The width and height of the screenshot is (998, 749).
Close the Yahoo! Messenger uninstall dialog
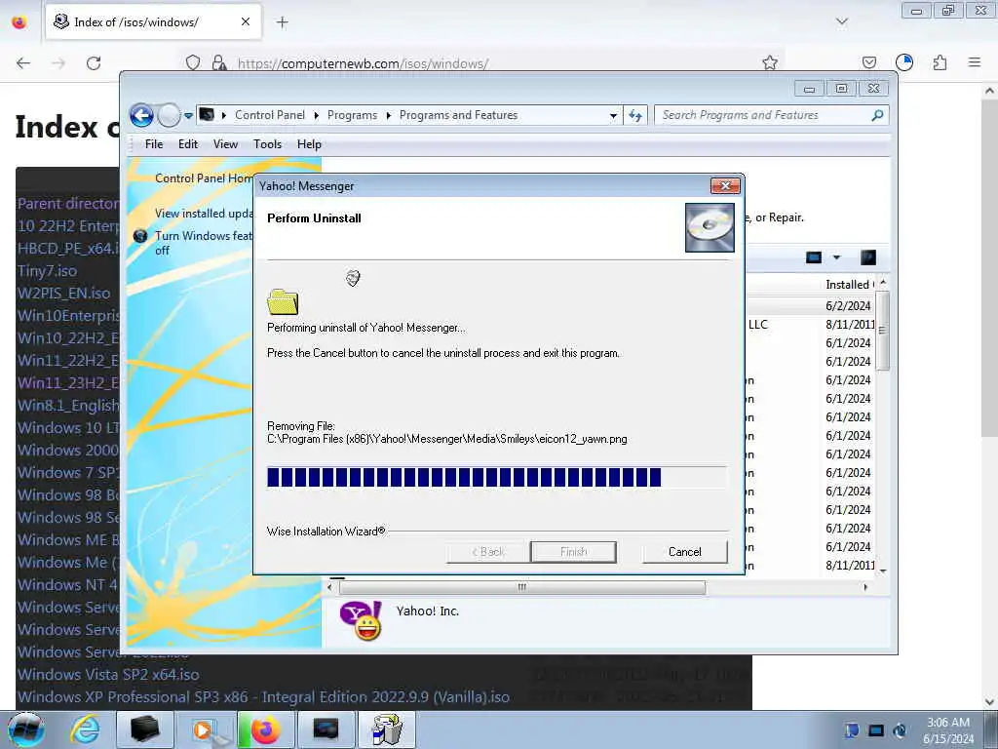click(x=725, y=185)
